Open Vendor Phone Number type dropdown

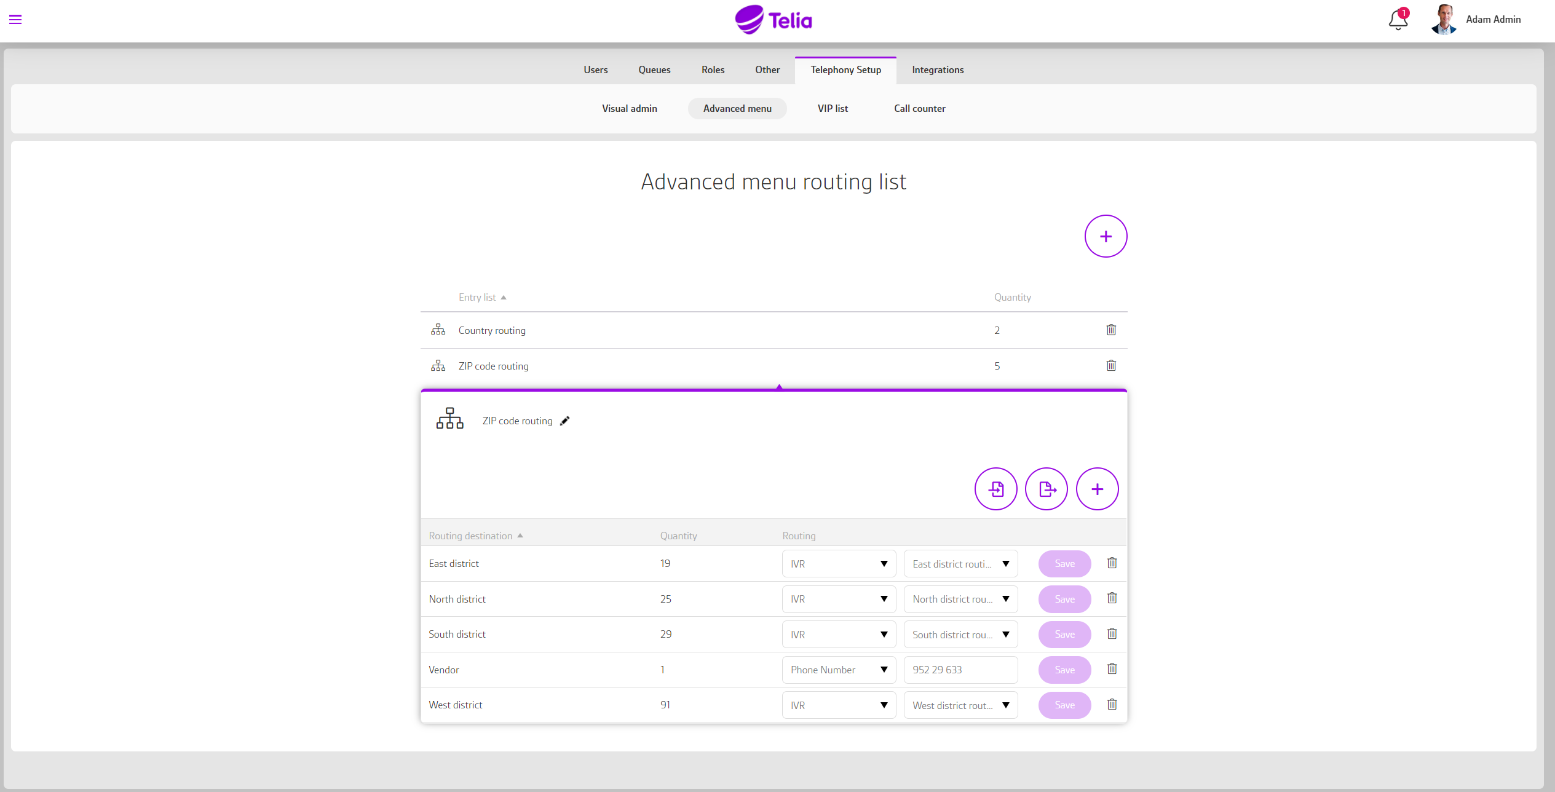pos(839,670)
